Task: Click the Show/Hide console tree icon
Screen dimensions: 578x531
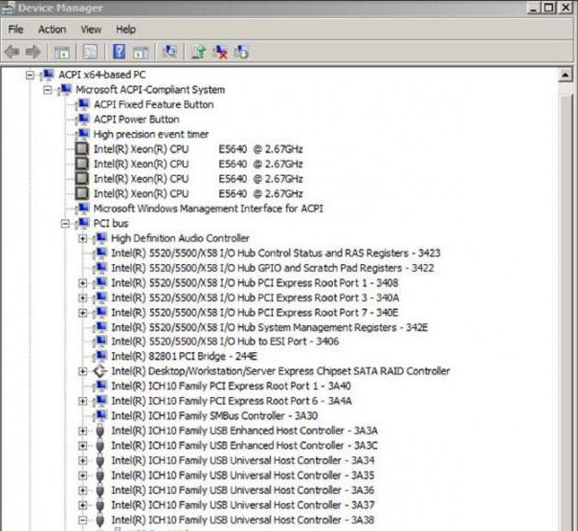Action: pos(62,52)
